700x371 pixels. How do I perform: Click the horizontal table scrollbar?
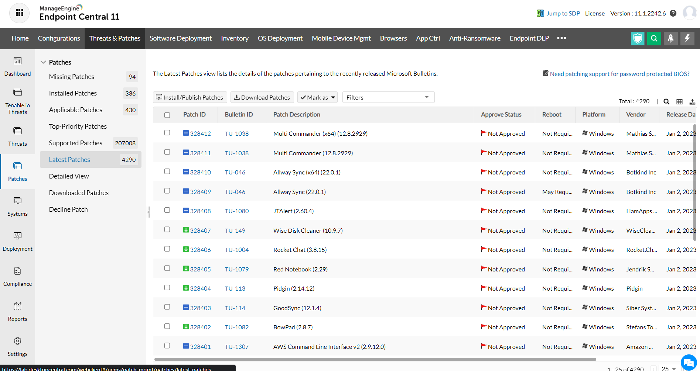tap(375, 359)
